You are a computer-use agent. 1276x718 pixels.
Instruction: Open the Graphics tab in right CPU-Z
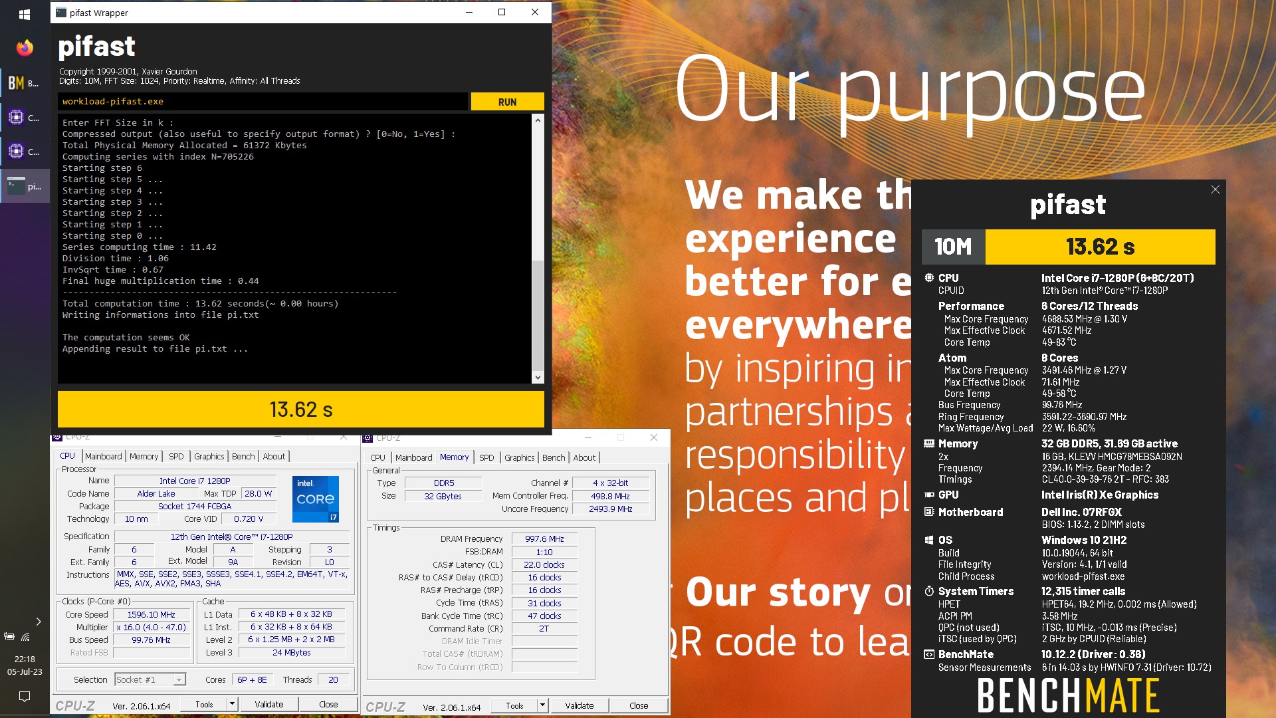point(519,457)
